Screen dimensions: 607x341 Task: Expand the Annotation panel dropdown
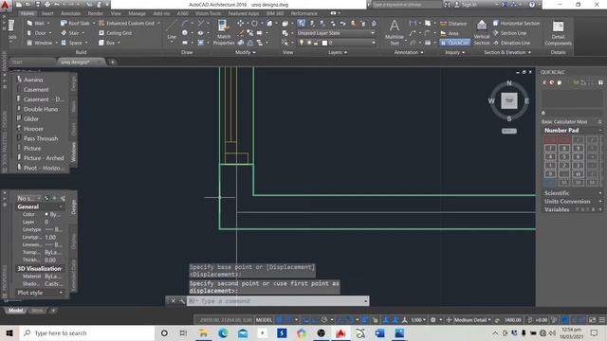[409, 52]
